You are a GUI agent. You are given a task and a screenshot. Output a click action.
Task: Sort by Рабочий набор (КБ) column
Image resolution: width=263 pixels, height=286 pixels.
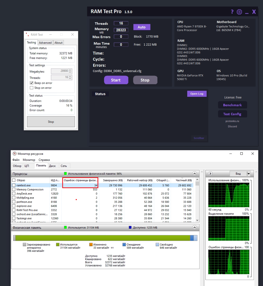140,180
